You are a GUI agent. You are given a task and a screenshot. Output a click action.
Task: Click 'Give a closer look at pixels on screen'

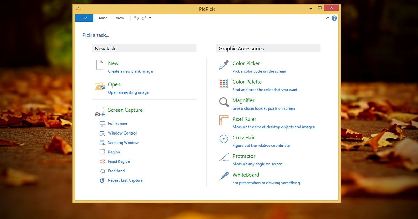tap(264, 108)
